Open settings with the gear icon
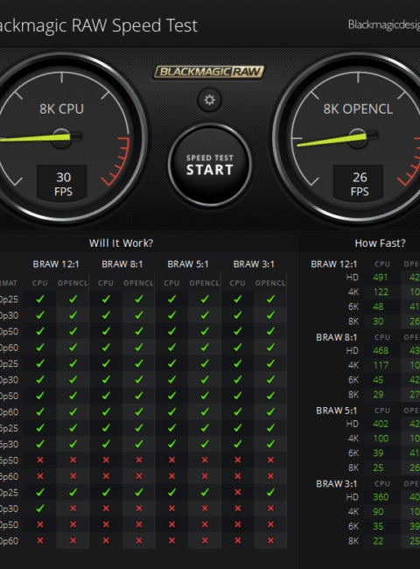This screenshot has width=420, height=569. pyautogui.click(x=209, y=100)
